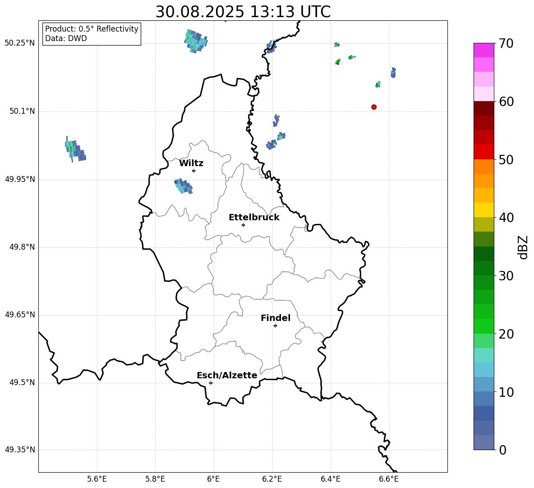Screen dimensions: 534x488
Task: Click the 49.5°N latitude label
Action: coord(22,382)
